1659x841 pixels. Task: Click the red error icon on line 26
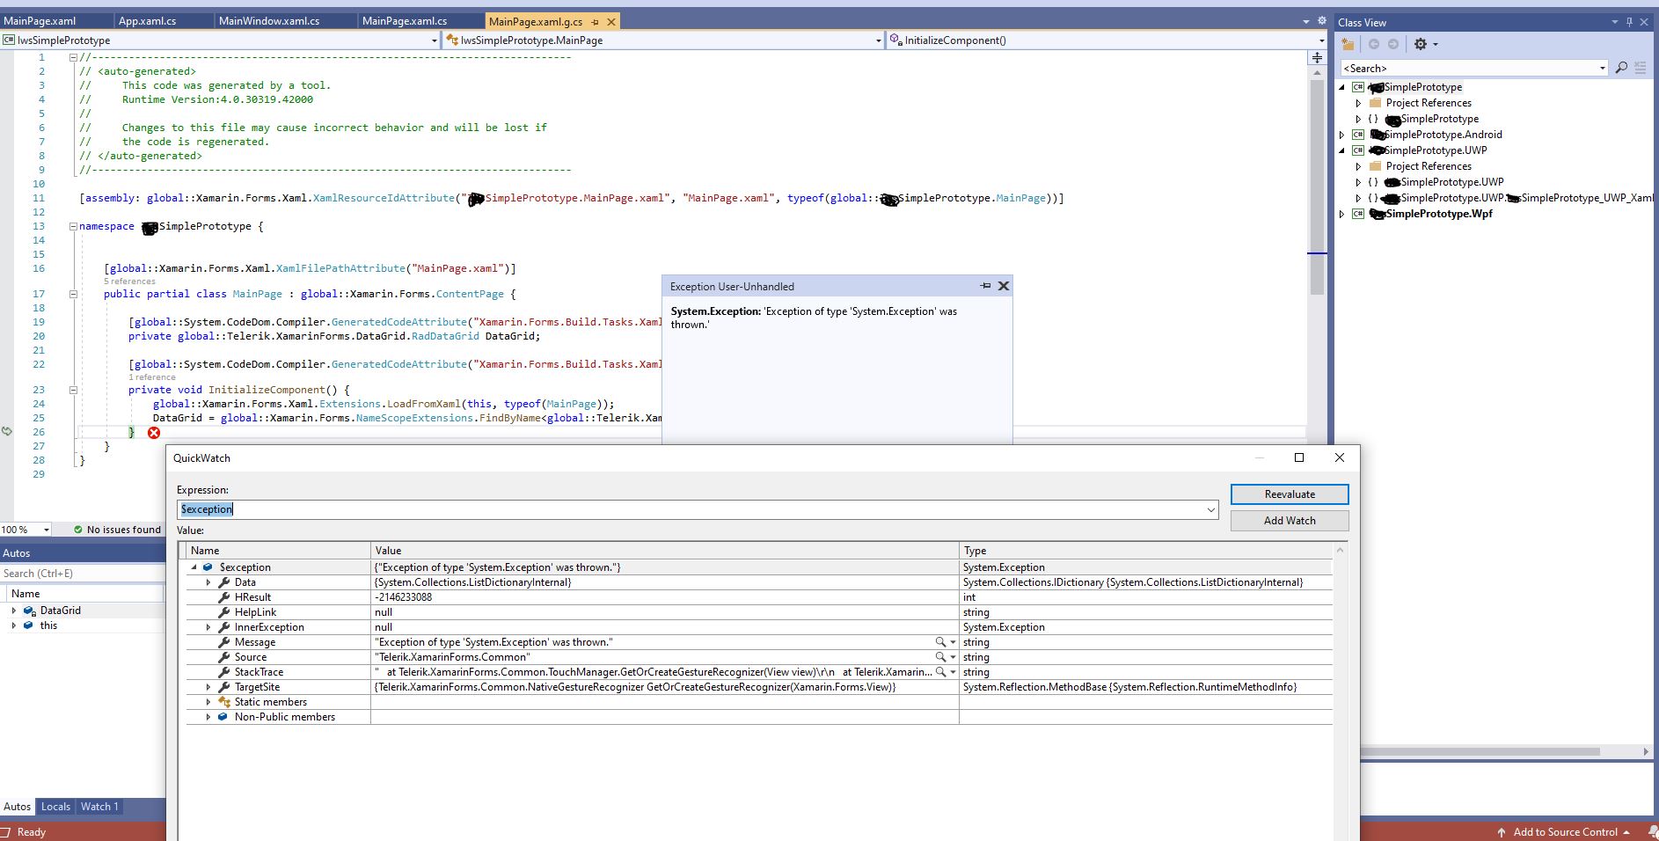(154, 433)
